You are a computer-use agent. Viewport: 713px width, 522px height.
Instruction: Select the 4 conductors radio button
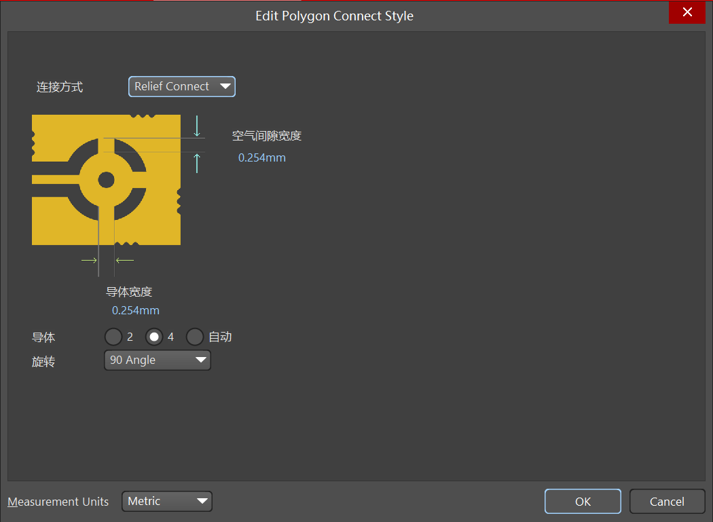pos(155,337)
